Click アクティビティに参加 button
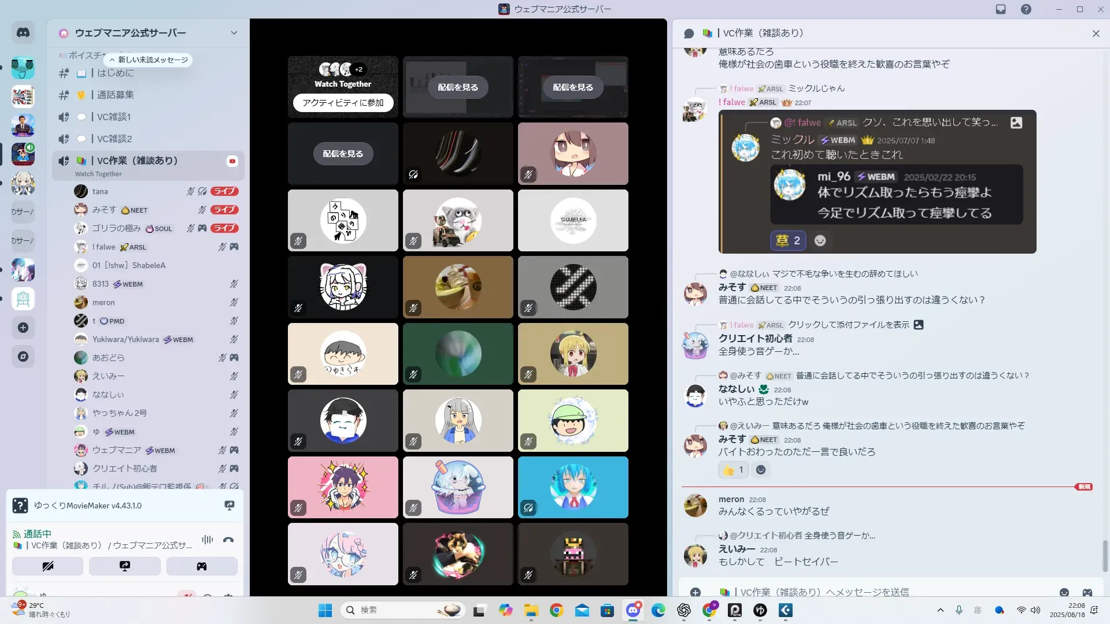Image resolution: width=1110 pixels, height=624 pixels. [343, 103]
